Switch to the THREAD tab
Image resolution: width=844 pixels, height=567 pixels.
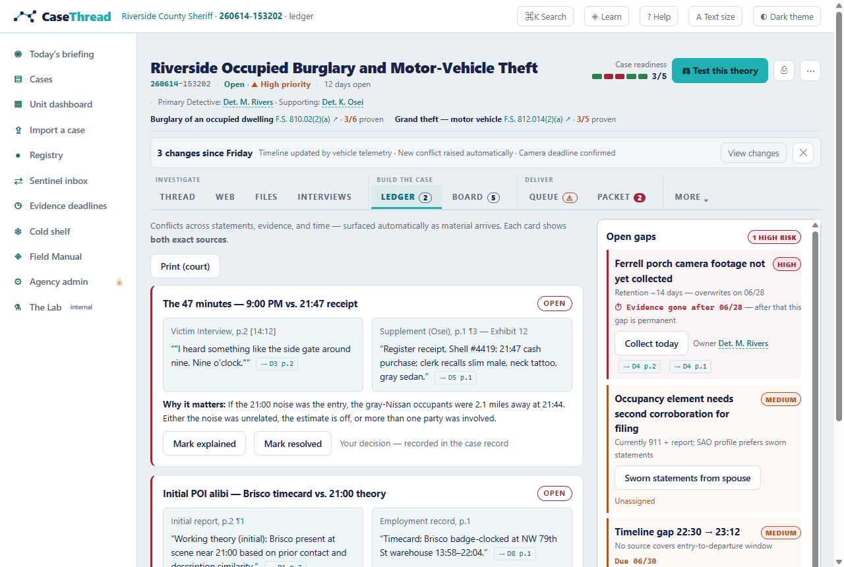coord(177,196)
